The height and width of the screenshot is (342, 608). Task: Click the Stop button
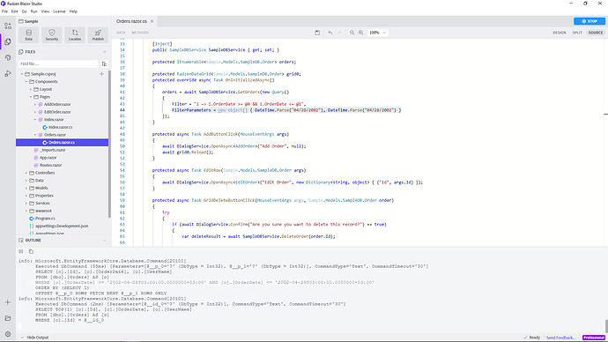point(589,21)
